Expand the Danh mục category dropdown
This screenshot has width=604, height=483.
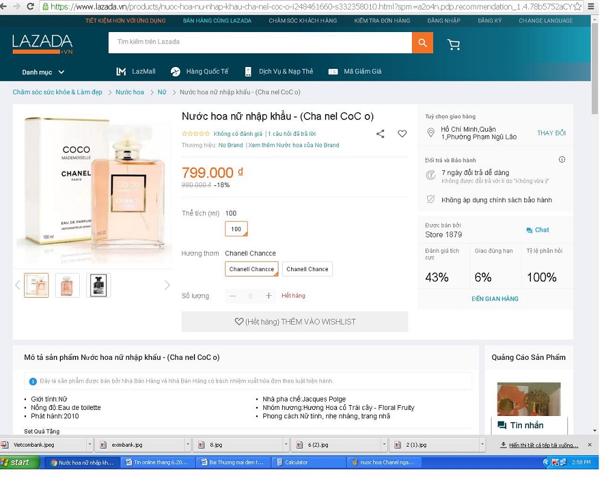click(43, 72)
